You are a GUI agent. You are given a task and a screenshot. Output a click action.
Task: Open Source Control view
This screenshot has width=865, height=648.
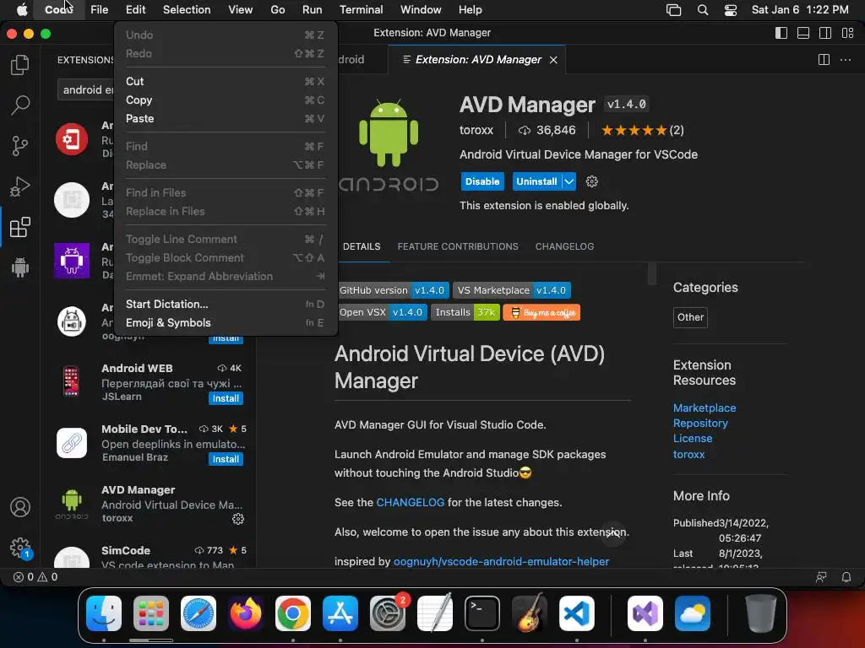20,145
